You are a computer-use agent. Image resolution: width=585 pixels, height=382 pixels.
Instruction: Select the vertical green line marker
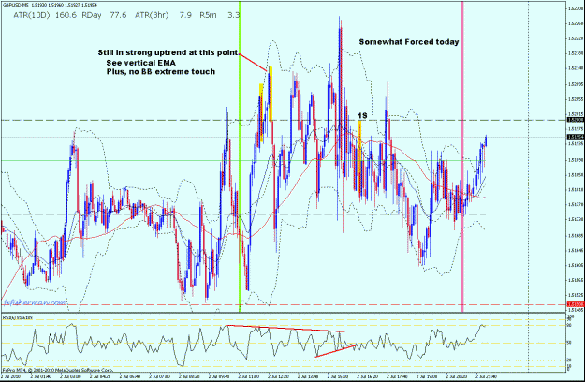click(240, 156)
